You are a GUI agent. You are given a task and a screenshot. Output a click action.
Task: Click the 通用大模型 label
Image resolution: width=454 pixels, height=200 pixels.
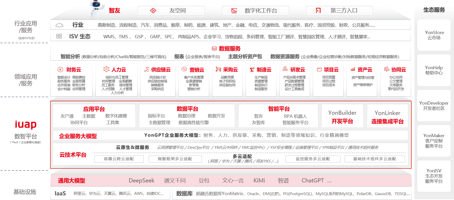point(71,181)
